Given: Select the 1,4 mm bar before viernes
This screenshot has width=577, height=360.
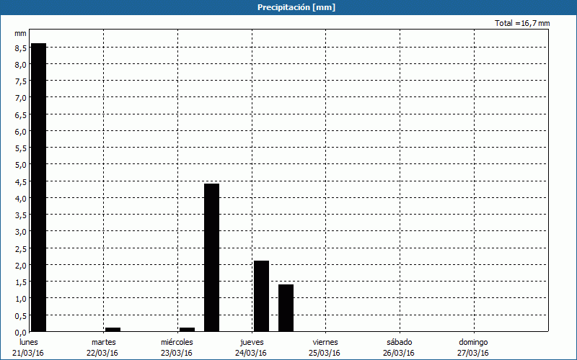Looking at the screenshot, I should (286, 308).
